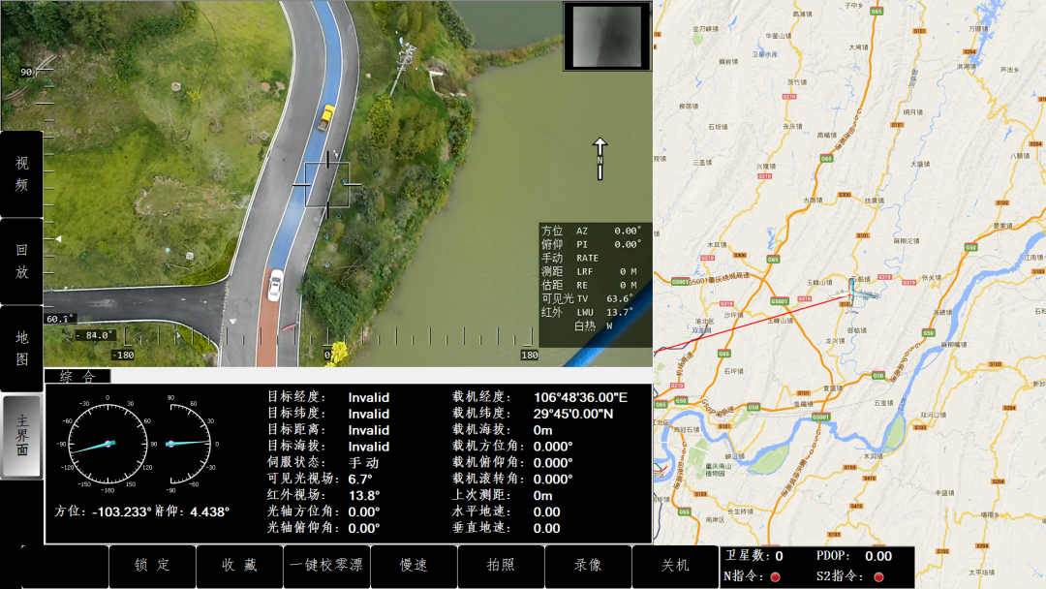Image resolution: width=1046 pixels, height=589 pixels.
Task: Take a snapshot with 拍照 button
Action: click(x=501, y=566)
